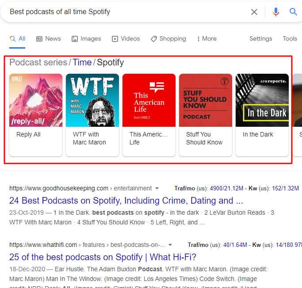Viewport: 302px width, 288px height.
Task: Open 24 Best Podcasts on Spotify result
Action: click(x=126, y=201)
